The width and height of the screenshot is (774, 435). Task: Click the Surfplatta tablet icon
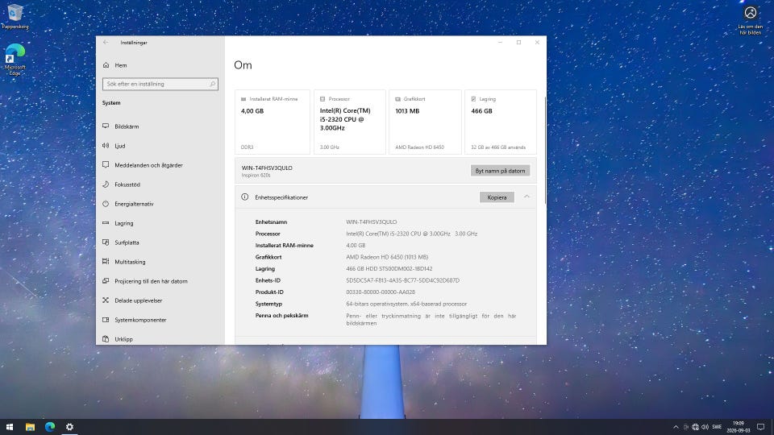[x=106, y=242]
